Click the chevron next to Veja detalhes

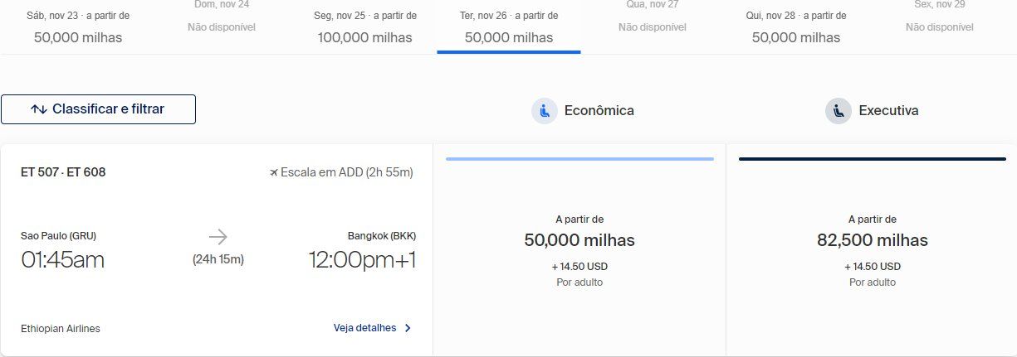click(408, 328)
